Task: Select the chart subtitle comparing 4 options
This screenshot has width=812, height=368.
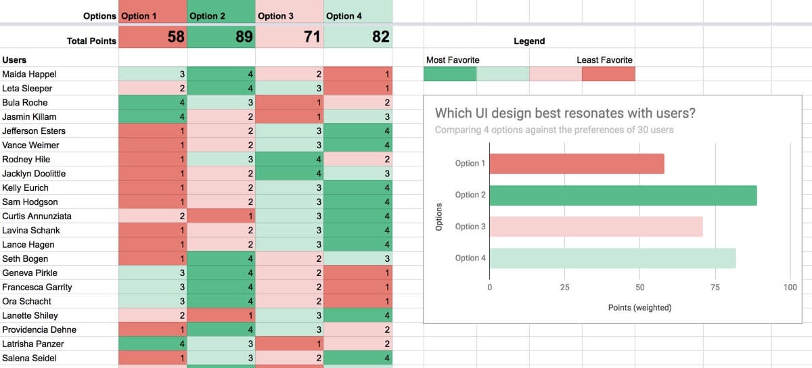Action: point(554,130)
